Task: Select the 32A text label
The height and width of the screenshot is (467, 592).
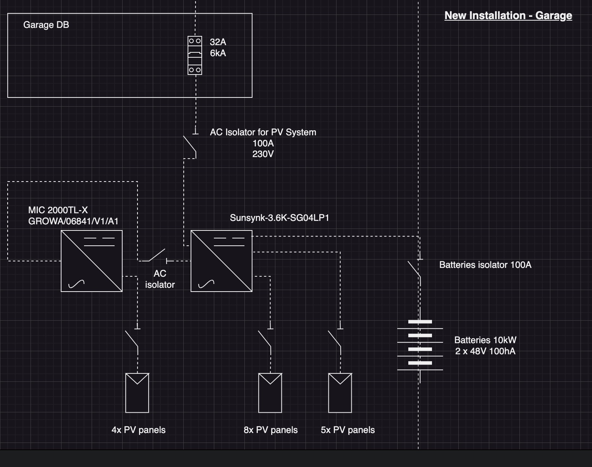Action: pos(218,42)
